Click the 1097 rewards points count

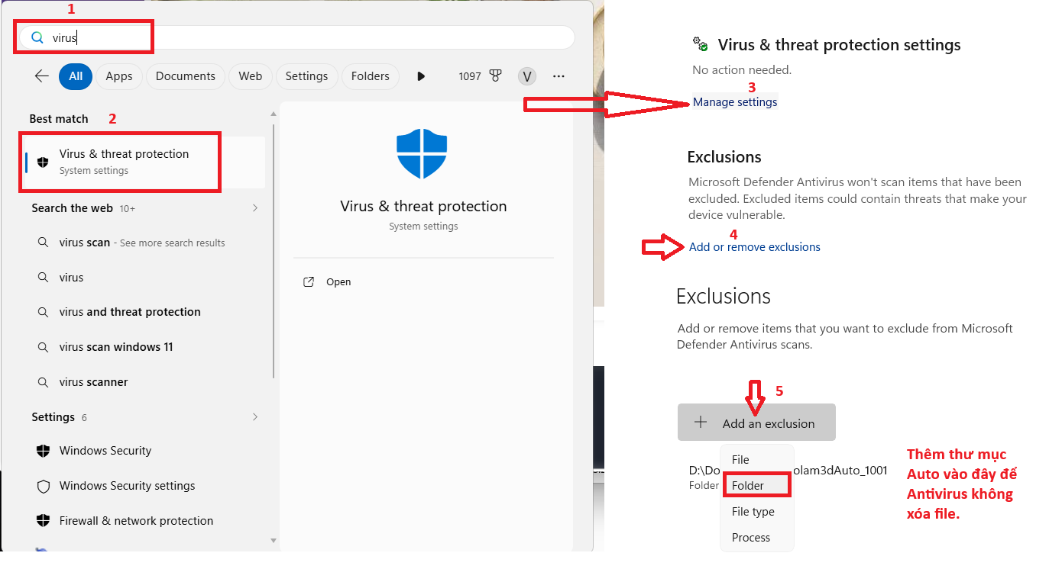tap(470, 76)
